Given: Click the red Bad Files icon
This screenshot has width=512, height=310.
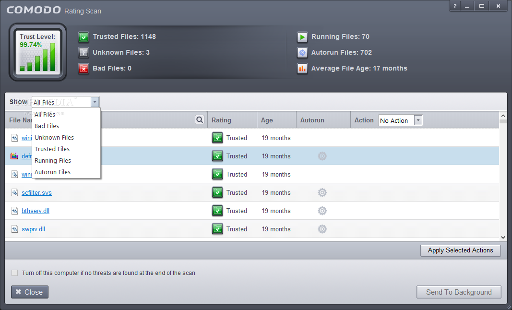Looking at the screenshot, I should click(x=84, y=69).
